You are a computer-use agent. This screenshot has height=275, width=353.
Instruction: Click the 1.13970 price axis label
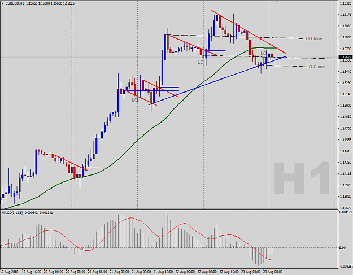(346, 185)
